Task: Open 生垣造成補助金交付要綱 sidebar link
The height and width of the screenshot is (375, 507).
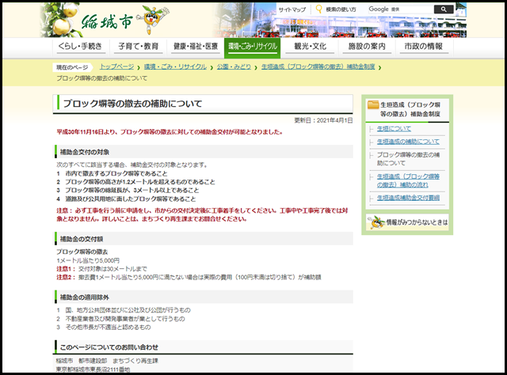Action: click(x=406, y=198)
